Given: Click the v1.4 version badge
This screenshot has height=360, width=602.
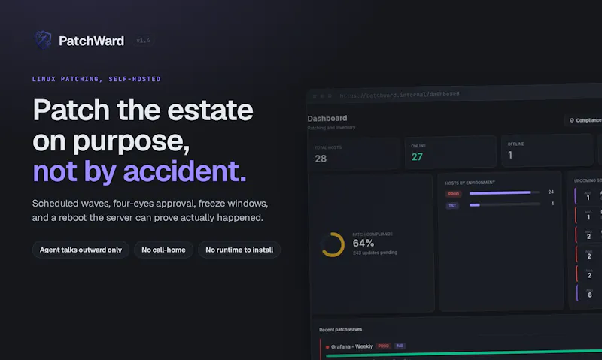Looking at the screenshot, I should pyautogui.click(x=143, y=41).
